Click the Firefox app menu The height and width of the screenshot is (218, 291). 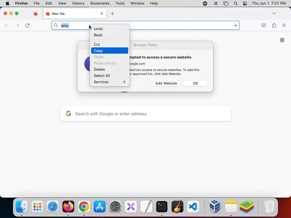pos(21,3)
